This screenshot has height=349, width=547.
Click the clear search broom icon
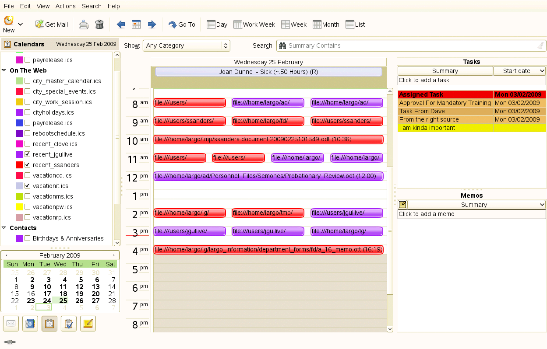541,45
